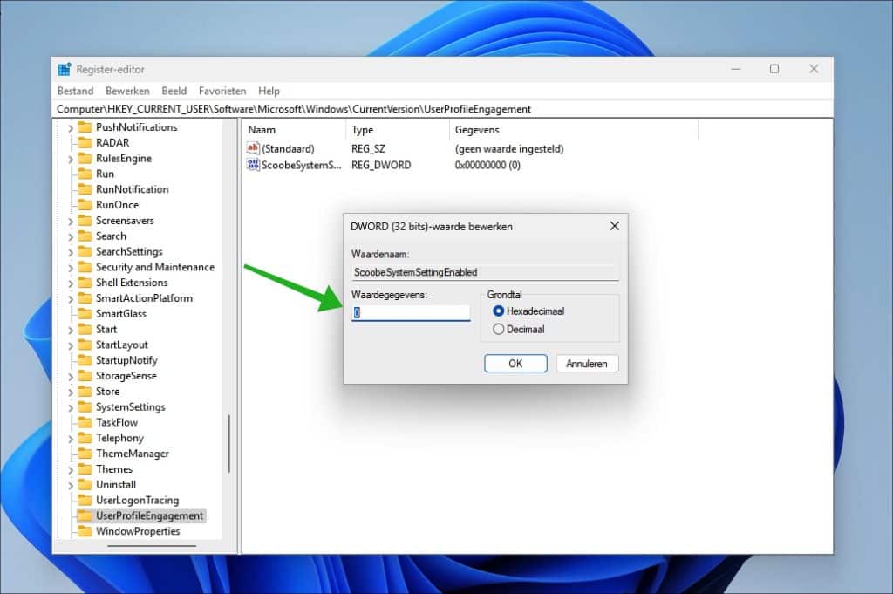Screen dimensions: 893x594
Task: Click the Type column header
Action: tap(398, 130)
